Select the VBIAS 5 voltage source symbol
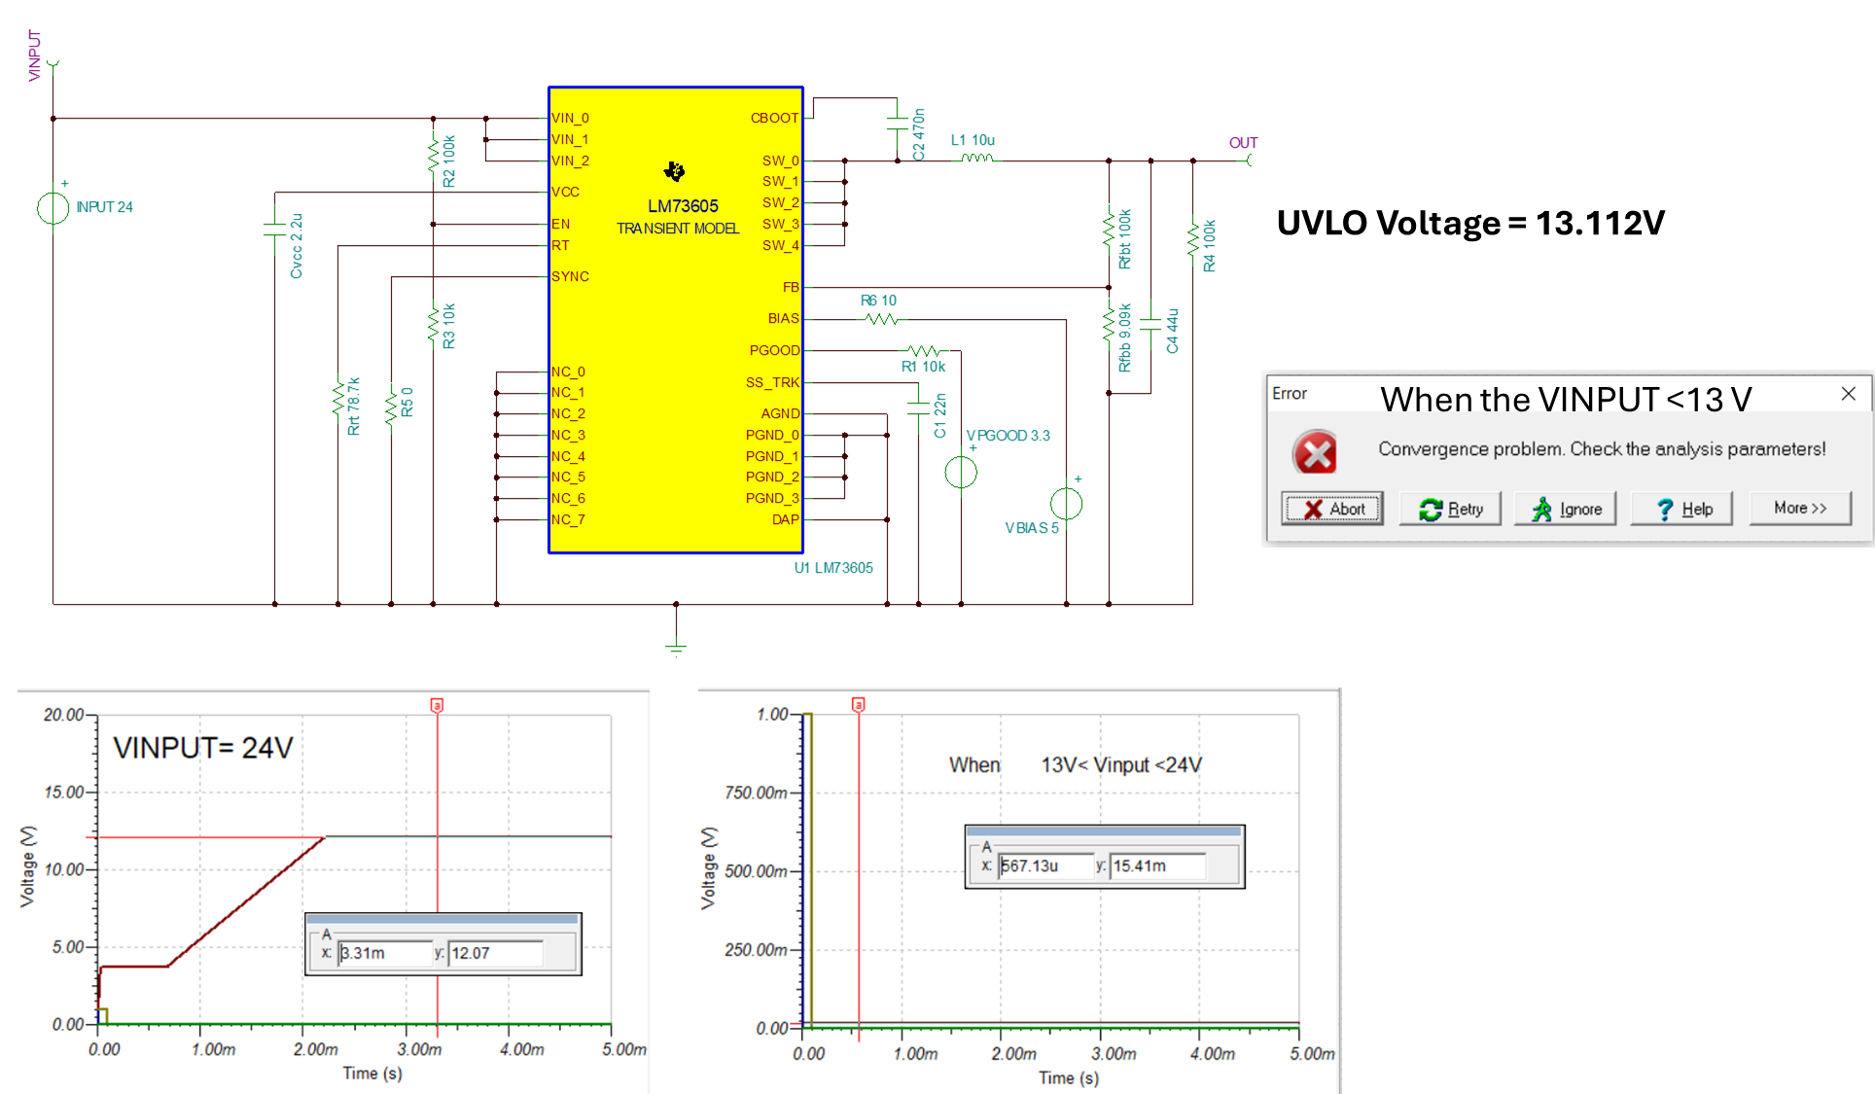The image size is (1875, 1094). [1067, 504]
